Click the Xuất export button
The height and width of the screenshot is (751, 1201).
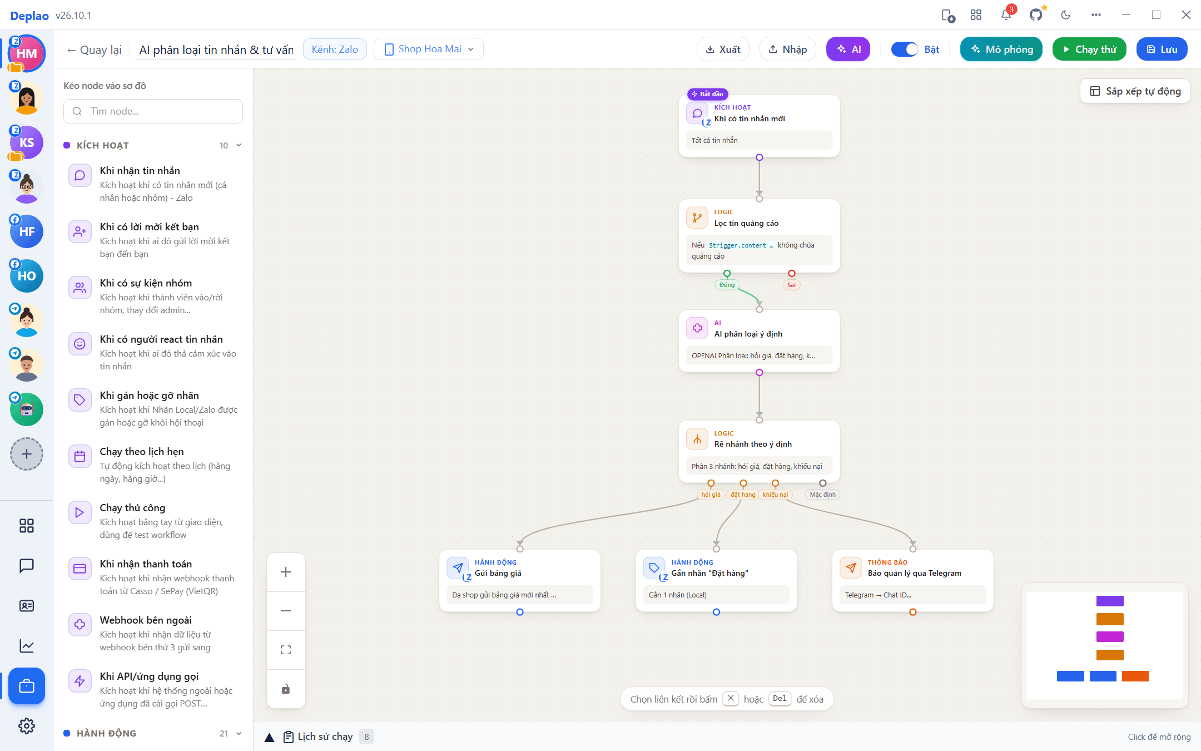pos(723,49)
